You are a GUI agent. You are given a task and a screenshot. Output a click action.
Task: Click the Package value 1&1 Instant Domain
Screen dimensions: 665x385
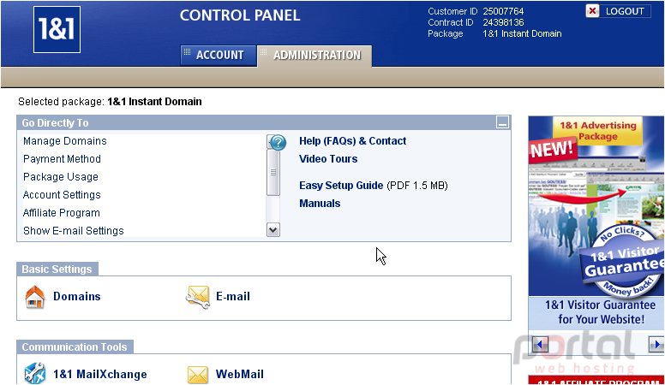tap(522, 33)
